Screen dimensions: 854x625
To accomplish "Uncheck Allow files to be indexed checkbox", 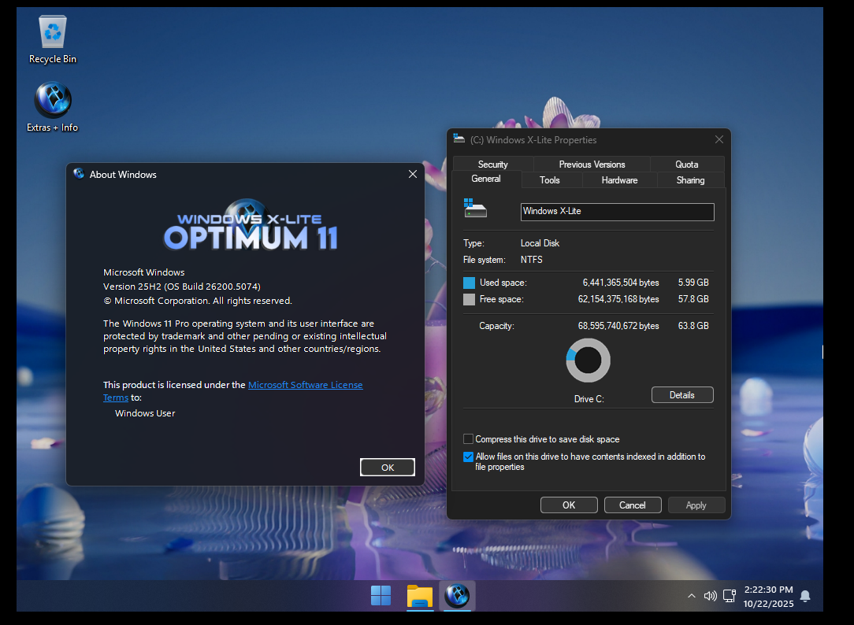I will (469, 457).
